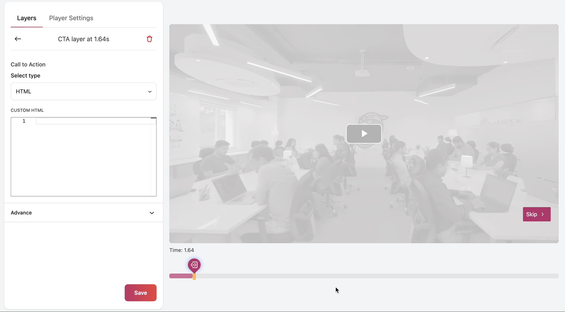565x312 pixels.
Task: Click the orange playhead handle on timeline
Action: pyautogui.click(x=194, y=276)
